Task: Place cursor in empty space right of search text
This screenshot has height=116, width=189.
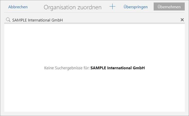Action: tap(120, 20)
